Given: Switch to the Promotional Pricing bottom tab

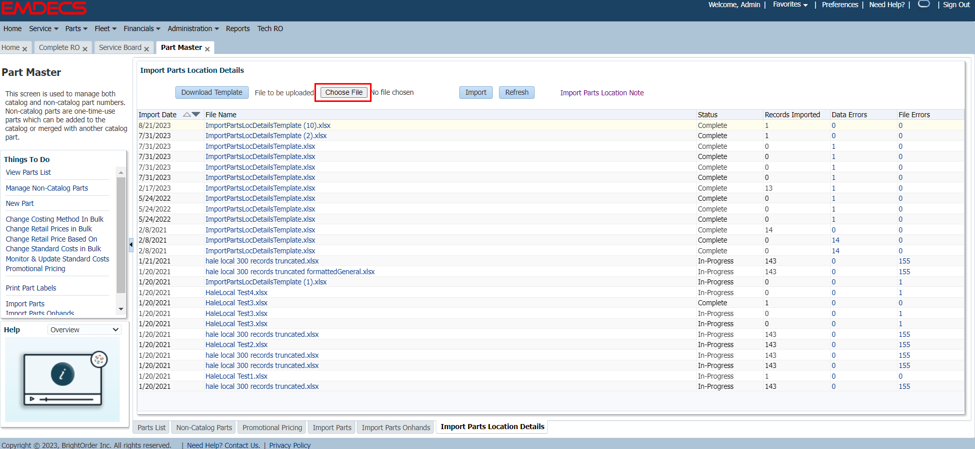Looking at the screenshot, I should pos(272,428).
